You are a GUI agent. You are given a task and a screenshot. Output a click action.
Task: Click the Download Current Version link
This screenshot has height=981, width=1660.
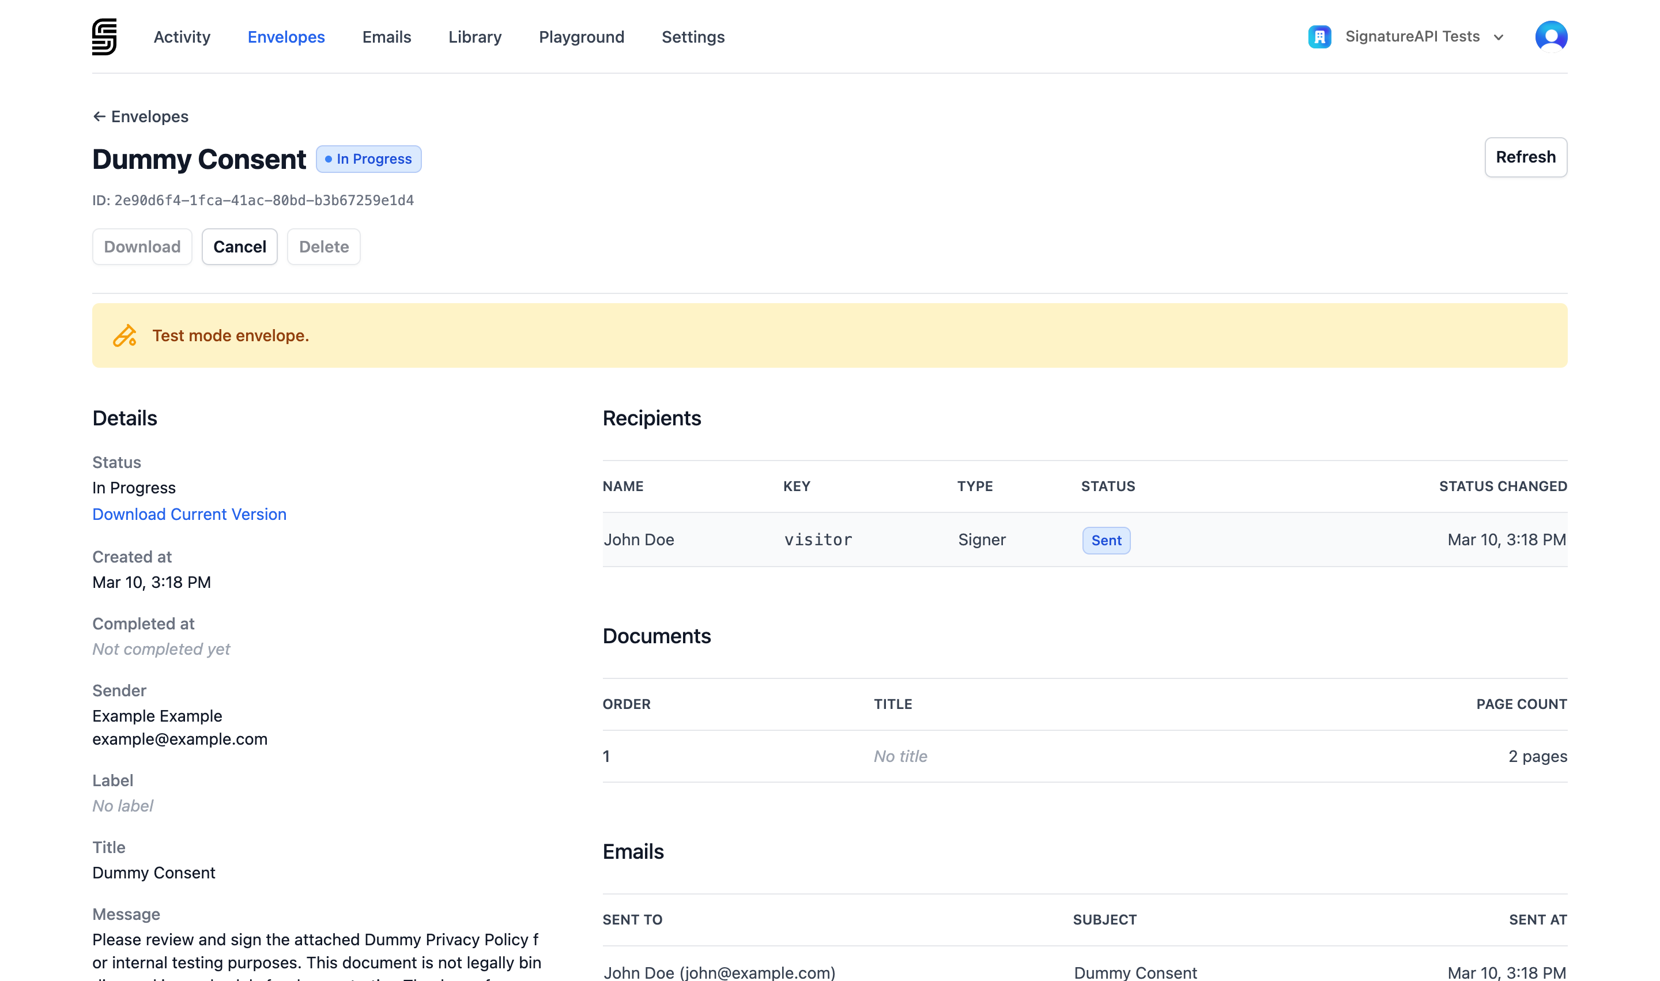click(189, 514)
